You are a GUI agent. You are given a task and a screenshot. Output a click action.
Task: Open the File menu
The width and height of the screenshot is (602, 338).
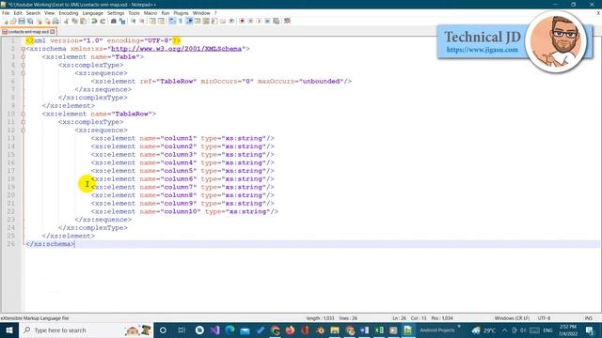(6, 13)
